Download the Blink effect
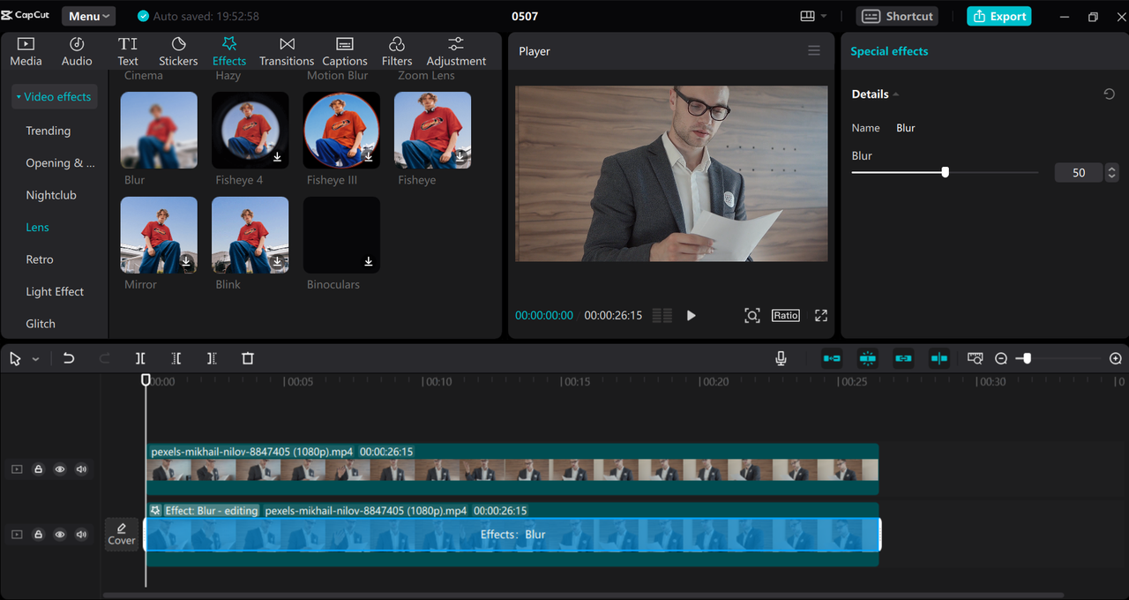 [277, 262]
